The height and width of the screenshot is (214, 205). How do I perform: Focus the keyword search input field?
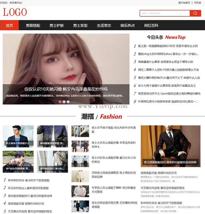165,13
